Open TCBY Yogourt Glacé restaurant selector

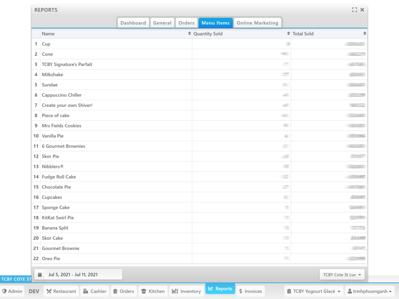pyautogui.click(x=314, y=291)
